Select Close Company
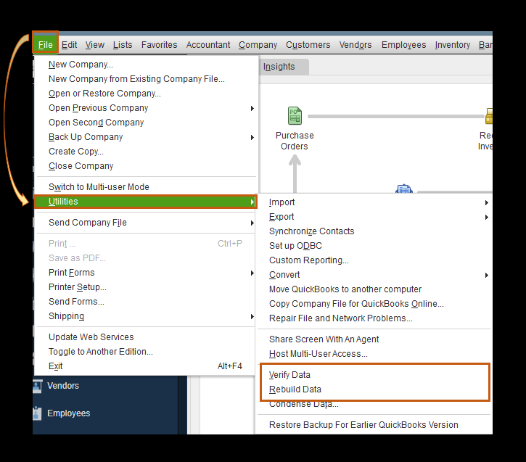The image size is (526, 462). (146, 166)
